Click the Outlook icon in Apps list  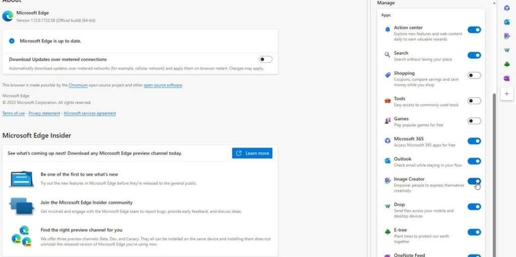pos(388,161)
